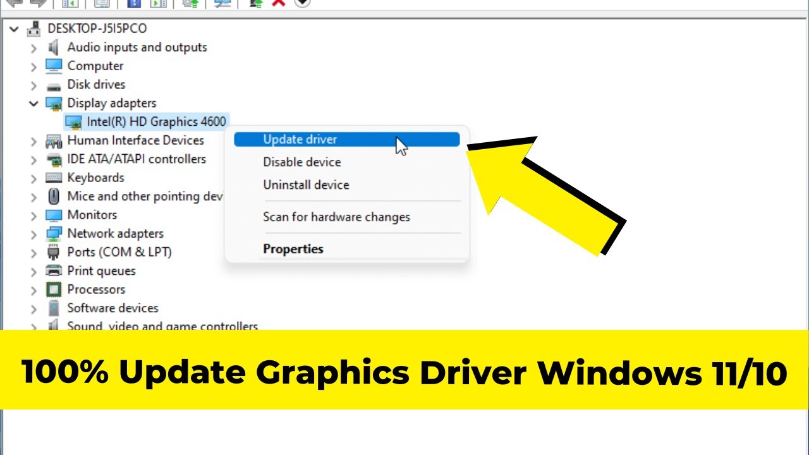This screenshot has width=809, height=455.
Task: Collapse the DESKTOP-J5I5PCO root node
Action: (x=14, y=28)
